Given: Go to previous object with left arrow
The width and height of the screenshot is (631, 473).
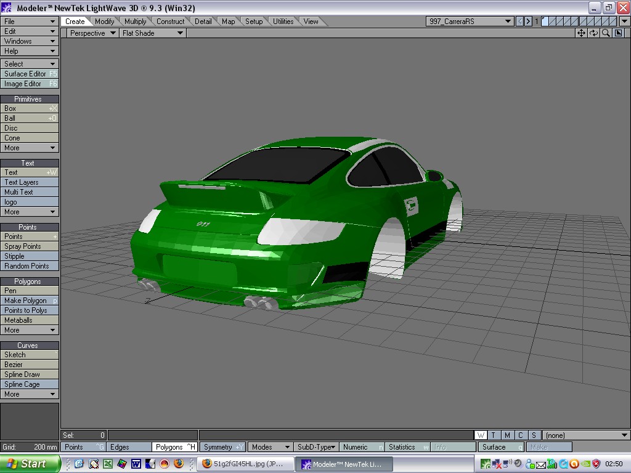Looking at the screenshot, I should tap(520, 22).
